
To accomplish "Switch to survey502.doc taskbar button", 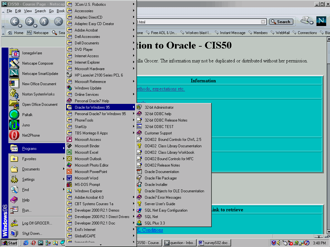I will click(214, 243).
